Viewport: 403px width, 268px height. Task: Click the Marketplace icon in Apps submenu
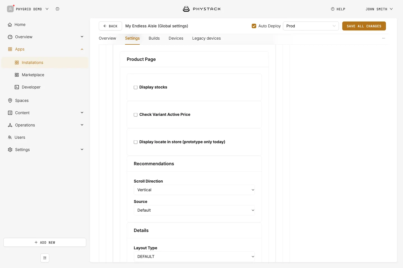point(17,75)
